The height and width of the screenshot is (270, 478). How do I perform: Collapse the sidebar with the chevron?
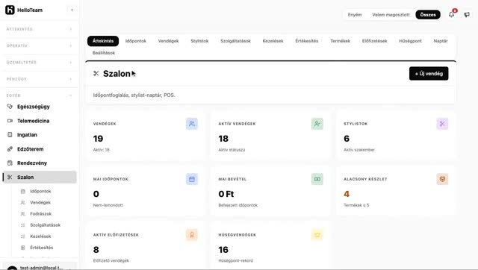72,10
